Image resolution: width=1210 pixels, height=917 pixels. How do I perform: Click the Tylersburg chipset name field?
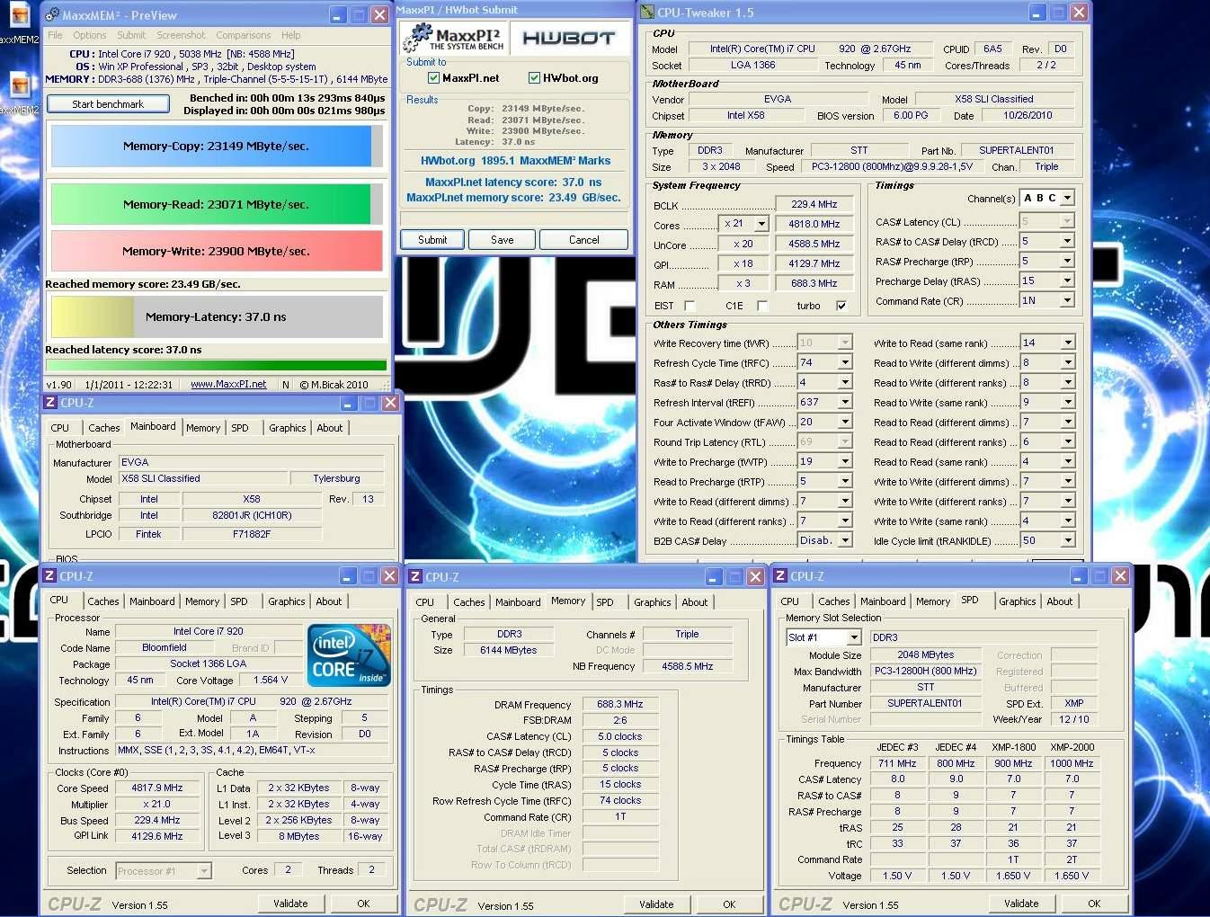pos(336,478)
